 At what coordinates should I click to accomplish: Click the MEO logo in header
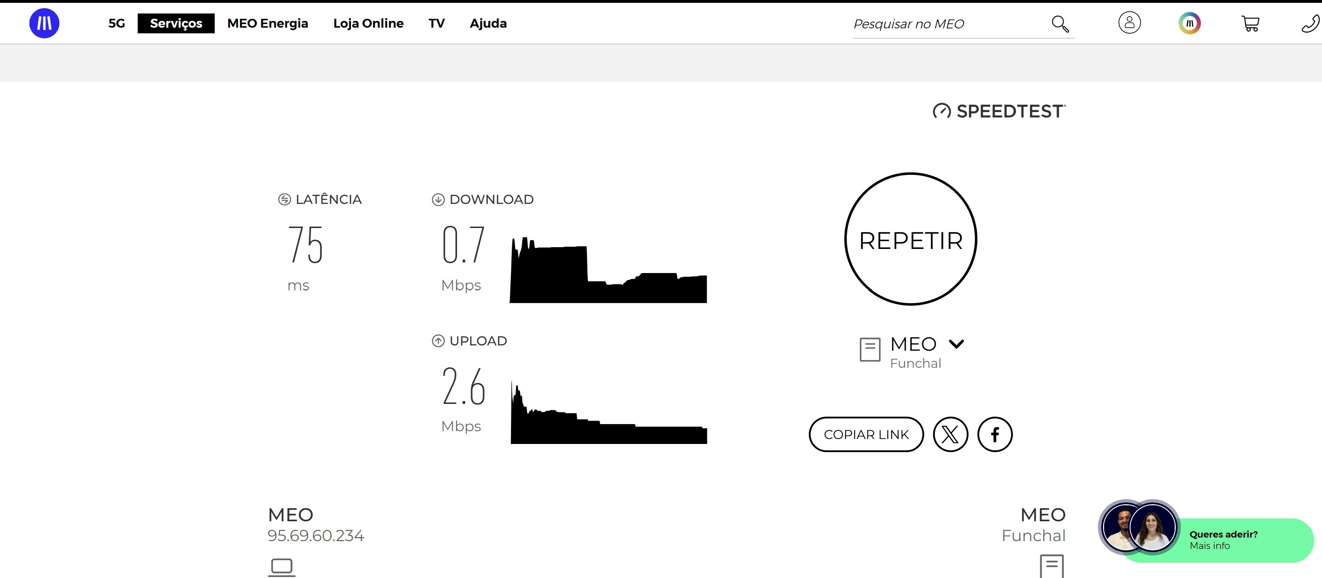44,23
